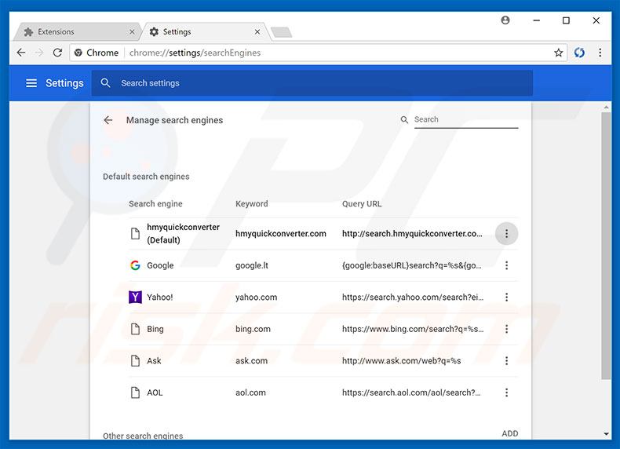The height and width of the screenshot is (449, 620).
Task: Open more actions for Yahoo! row
Action: coord(506,297)
